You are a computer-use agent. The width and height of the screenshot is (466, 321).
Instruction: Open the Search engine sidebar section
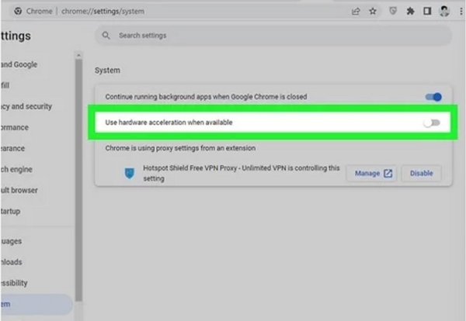point(16,169)
